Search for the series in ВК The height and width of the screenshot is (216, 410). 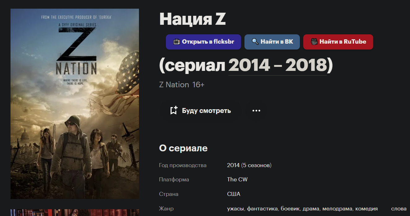tap(272, 42)
